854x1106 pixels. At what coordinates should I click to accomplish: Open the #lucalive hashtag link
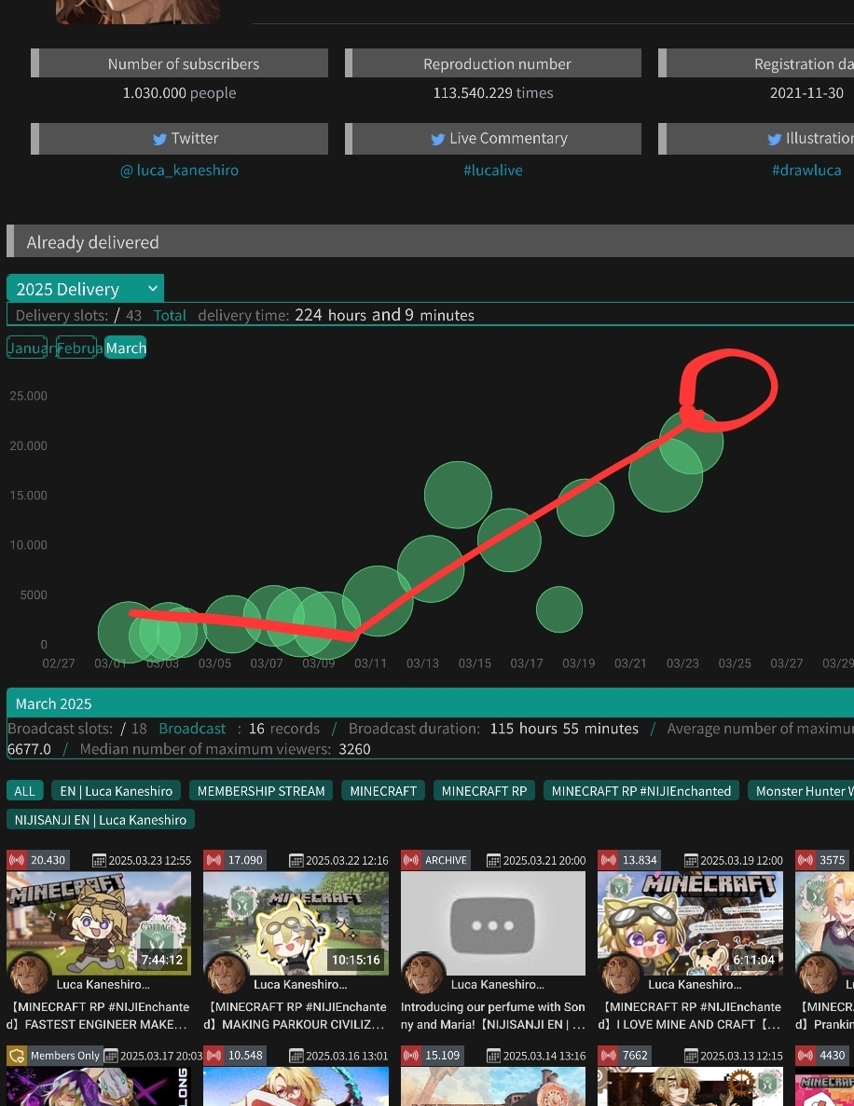coord(492,170)
